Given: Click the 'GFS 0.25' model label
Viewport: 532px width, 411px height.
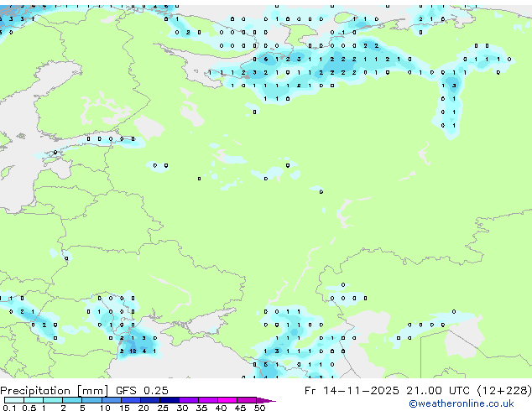Looking at the screenshot, I should click(142, 390).
